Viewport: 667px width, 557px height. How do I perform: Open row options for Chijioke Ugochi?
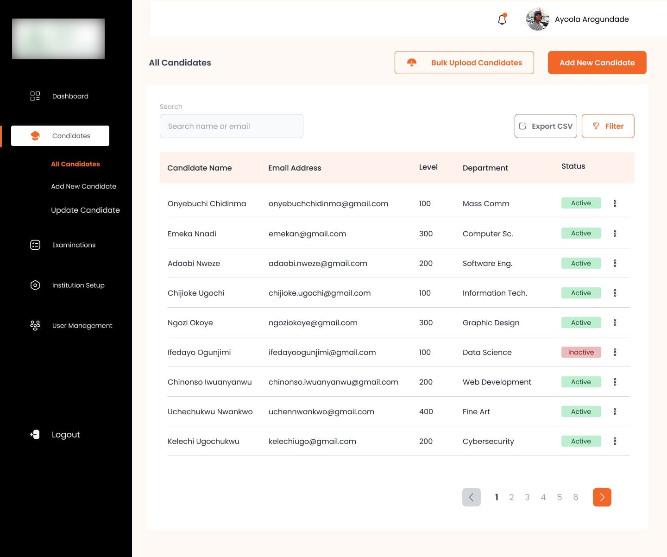click(x=615, y=293)
